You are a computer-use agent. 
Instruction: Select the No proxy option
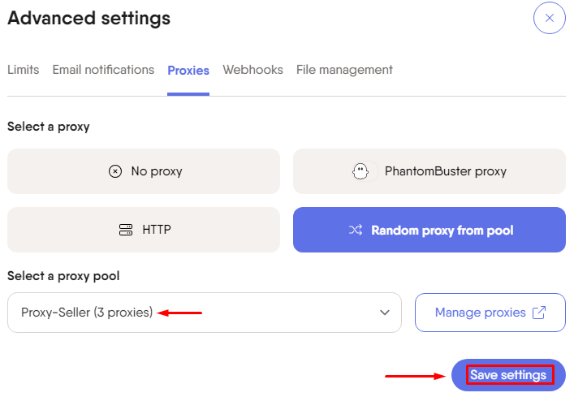coord(144,171)
